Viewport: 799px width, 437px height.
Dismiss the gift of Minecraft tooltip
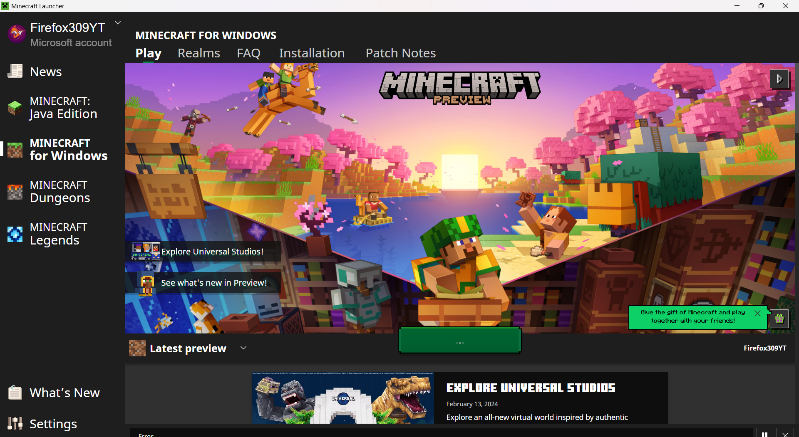click(x=757, y=313)
